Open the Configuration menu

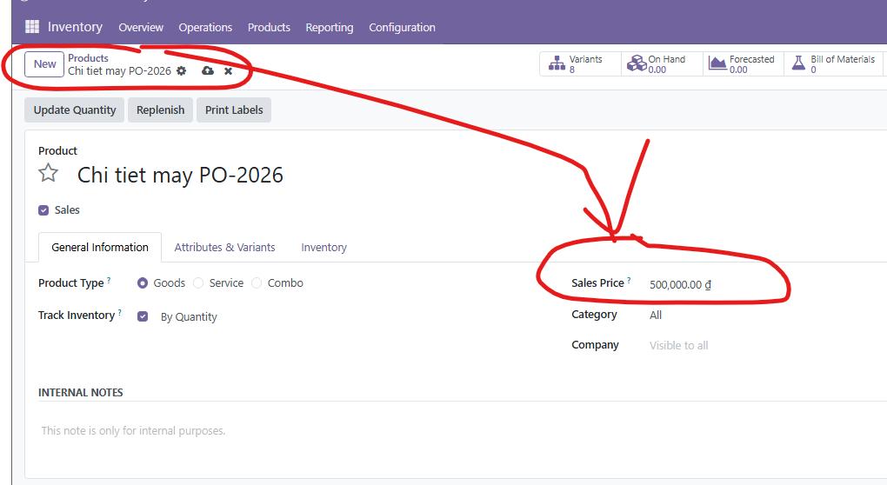tap(402, 28)
